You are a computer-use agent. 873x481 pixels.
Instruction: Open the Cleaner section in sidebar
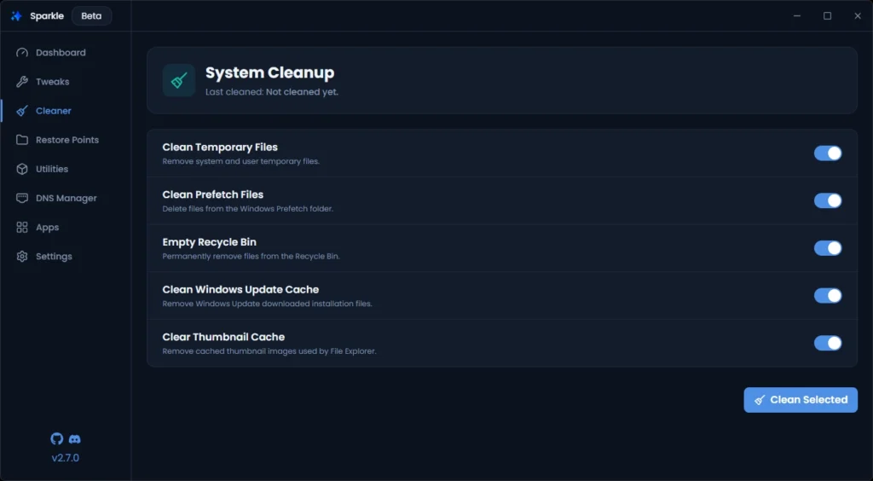coord(53,111)
